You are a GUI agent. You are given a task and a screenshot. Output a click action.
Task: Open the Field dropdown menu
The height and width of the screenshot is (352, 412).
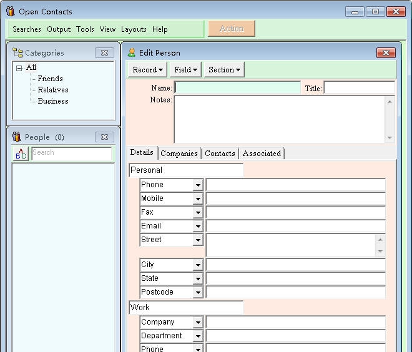185,70
